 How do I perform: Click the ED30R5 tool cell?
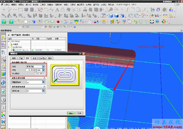pos(39,50)
